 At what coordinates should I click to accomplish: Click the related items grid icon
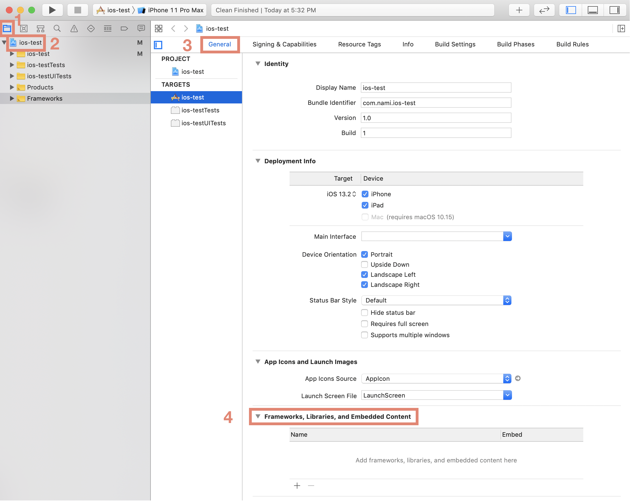coord(159,28)
